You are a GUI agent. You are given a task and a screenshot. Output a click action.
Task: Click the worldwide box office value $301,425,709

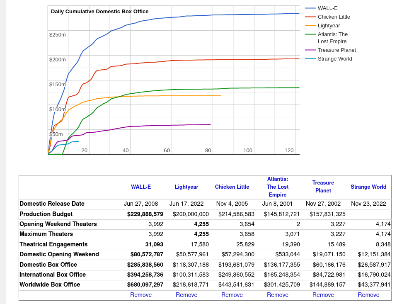[282, 285]
